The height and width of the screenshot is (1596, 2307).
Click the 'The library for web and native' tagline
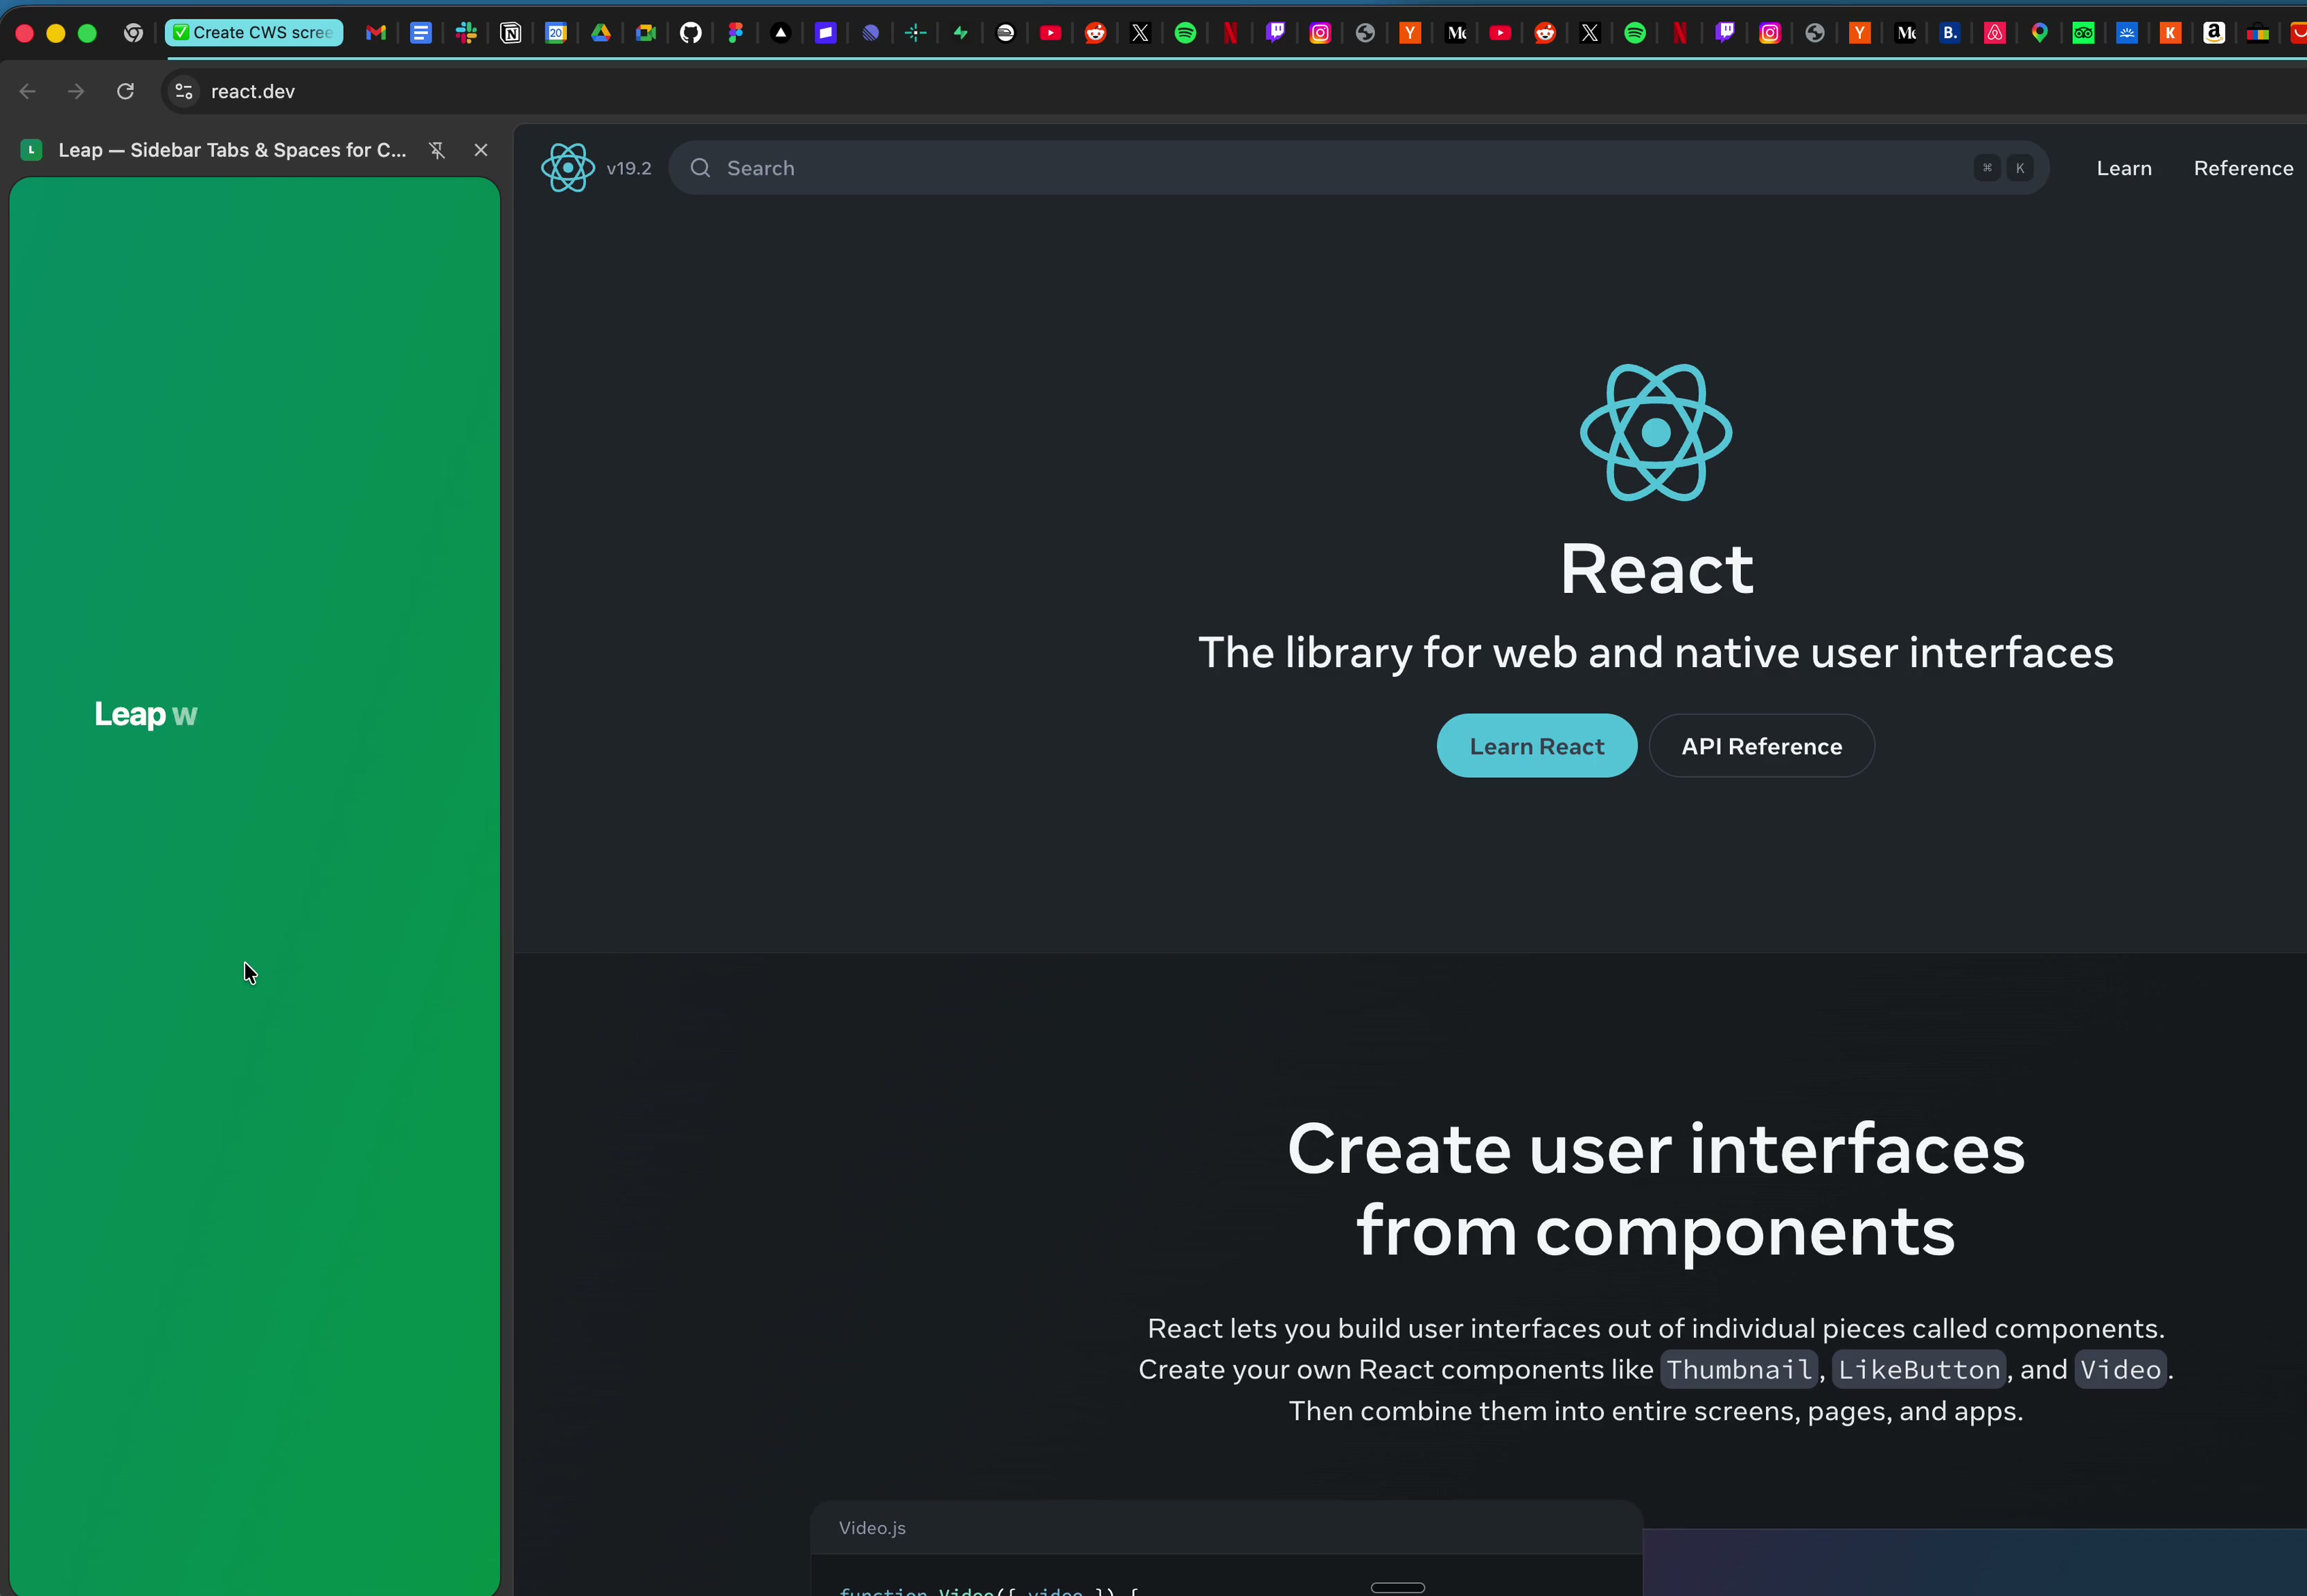tap(1656, 652)
